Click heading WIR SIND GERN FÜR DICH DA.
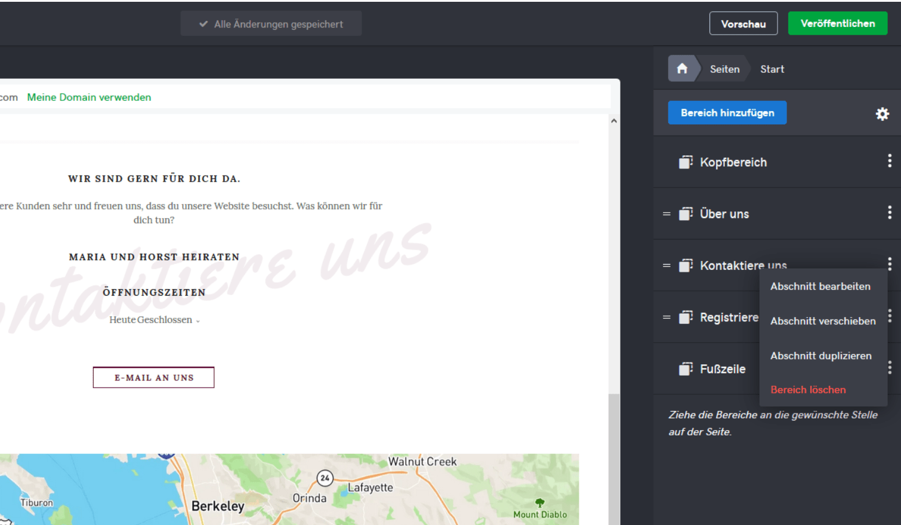Viewport: 901px width, 525px height. pyautogui.click(x=154, y=179)
